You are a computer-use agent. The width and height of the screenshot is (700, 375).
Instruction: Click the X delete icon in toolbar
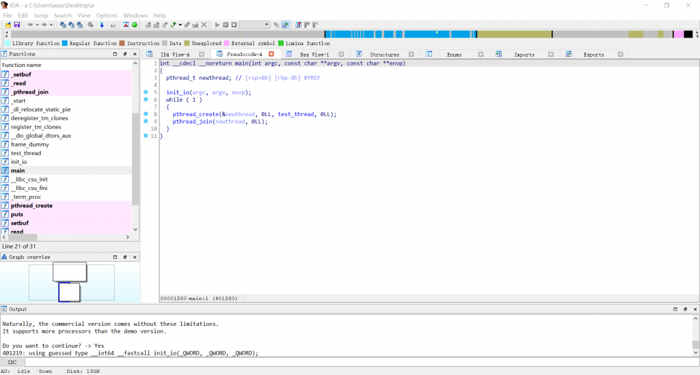point(204,25)
